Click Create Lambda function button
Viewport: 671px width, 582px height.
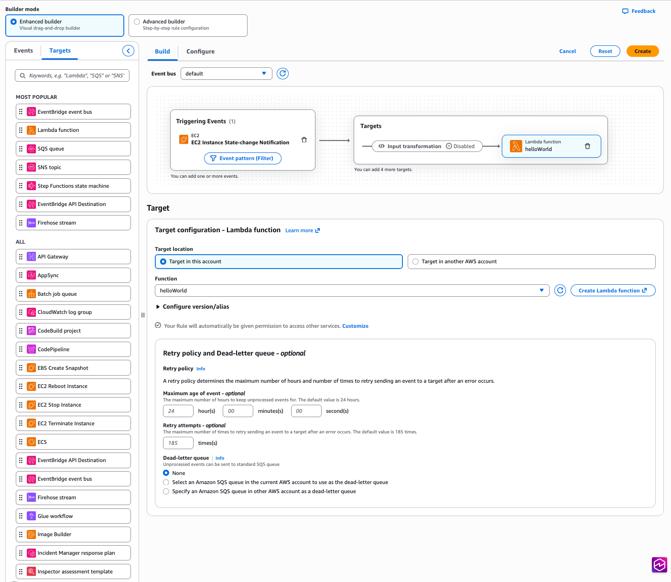[x=613, y=291]
